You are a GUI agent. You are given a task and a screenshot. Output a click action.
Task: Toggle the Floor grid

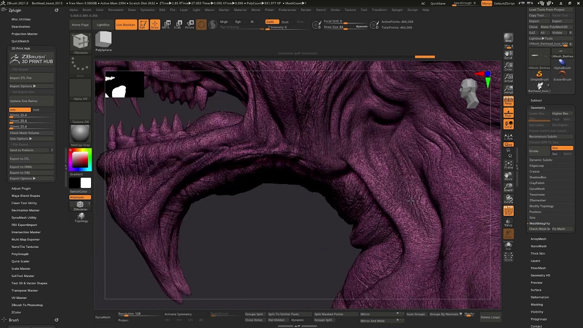[508, 113]
